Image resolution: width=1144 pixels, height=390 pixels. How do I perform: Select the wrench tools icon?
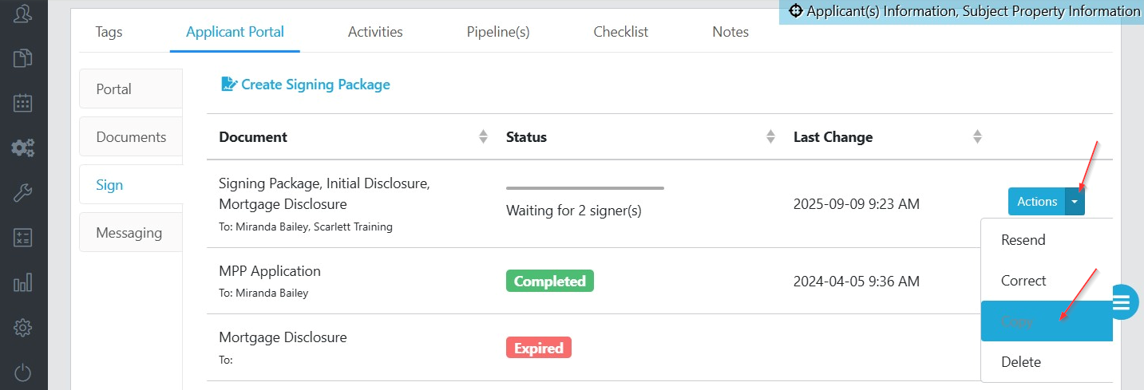click(23, 192)
